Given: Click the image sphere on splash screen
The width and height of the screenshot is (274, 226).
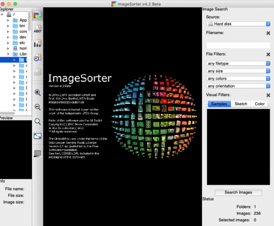Looking at the screenshot, I should [154, 117].
